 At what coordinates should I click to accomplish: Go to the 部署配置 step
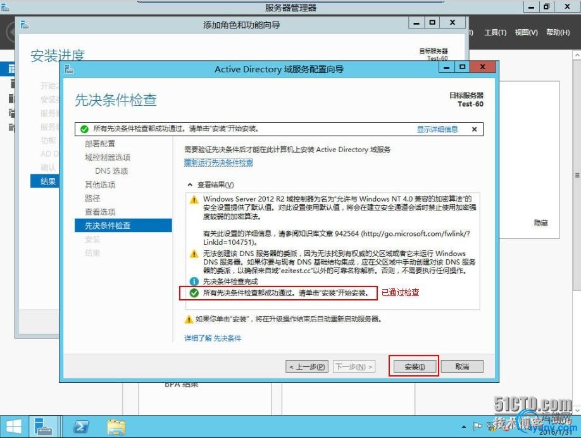point(100,144)
